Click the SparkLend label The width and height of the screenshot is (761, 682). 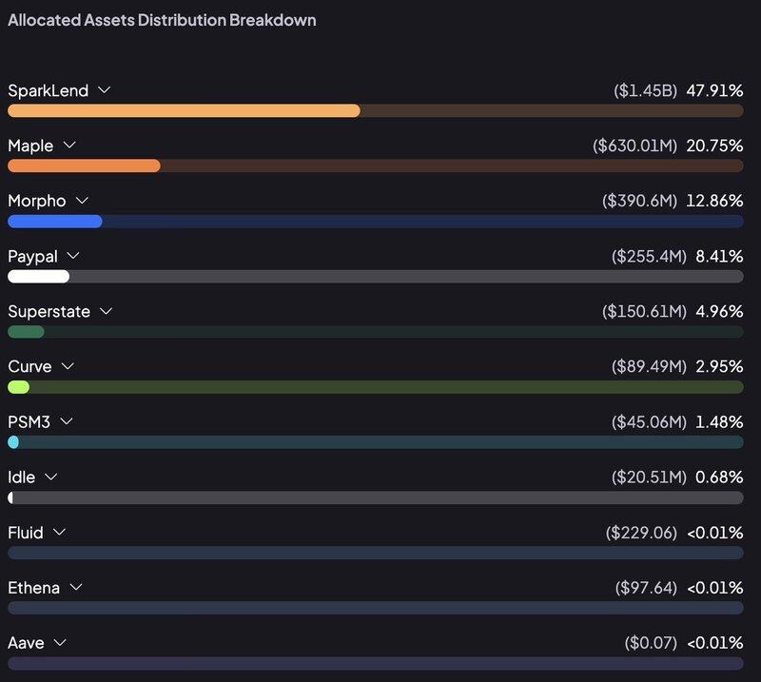click(x=48, y=90)
